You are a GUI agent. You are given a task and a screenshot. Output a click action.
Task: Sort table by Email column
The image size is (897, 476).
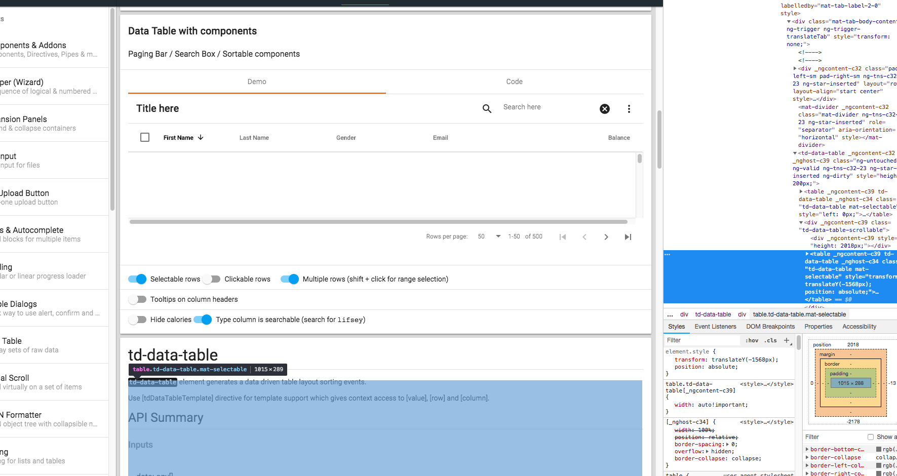tap(441, 138)
